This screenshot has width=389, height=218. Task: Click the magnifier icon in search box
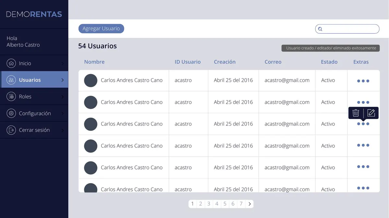coord(320,29)
